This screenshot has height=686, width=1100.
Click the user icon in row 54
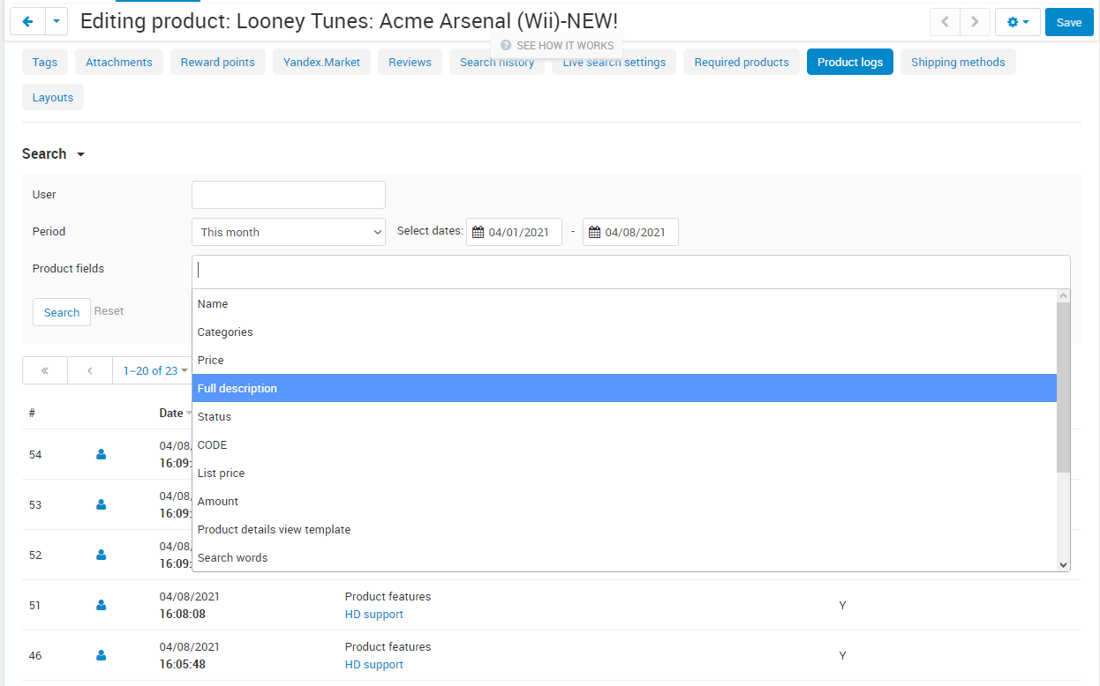101,454
